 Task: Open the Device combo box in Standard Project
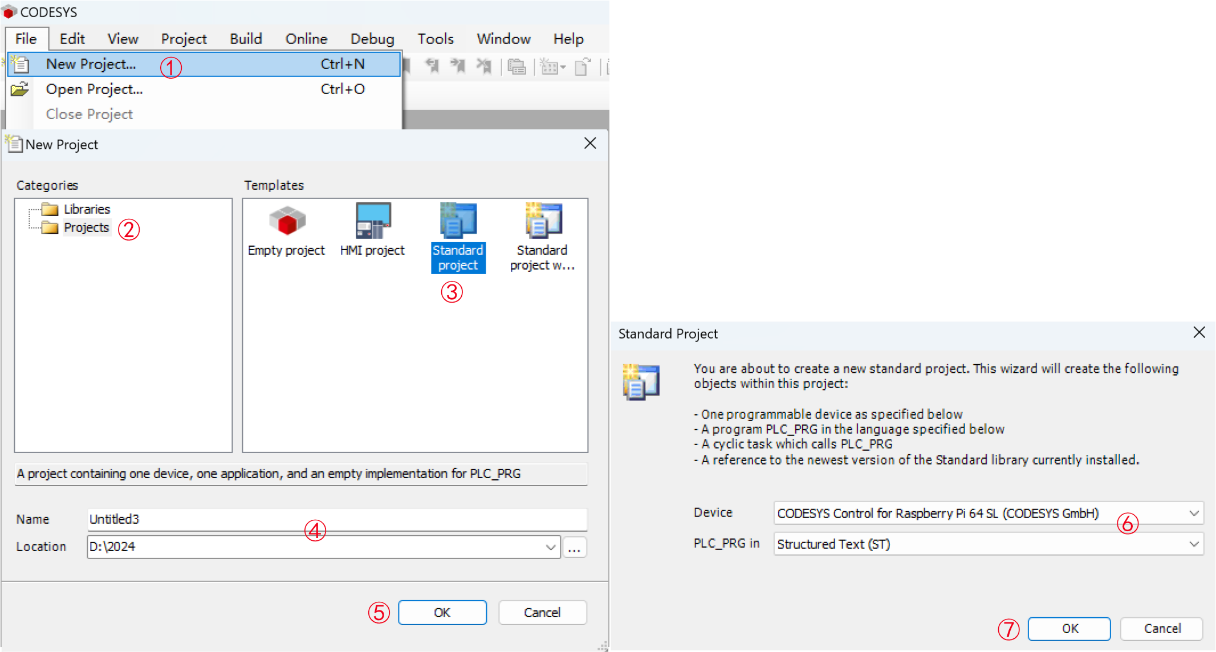[989, 514]
